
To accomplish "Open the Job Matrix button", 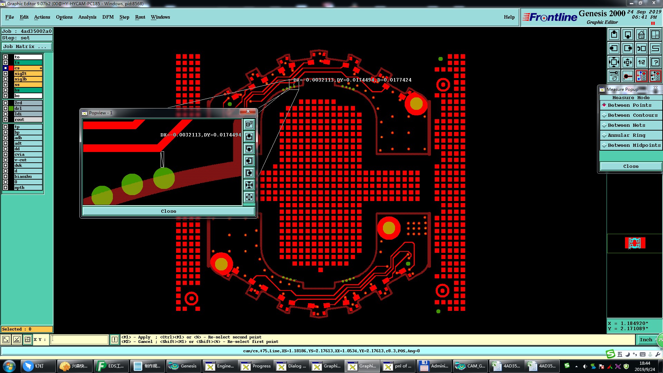I will click(27, 47).
